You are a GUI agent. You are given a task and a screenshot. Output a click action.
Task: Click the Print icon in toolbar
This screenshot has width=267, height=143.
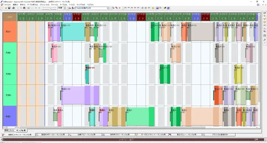pyautogui.click(x=13, y=8)
